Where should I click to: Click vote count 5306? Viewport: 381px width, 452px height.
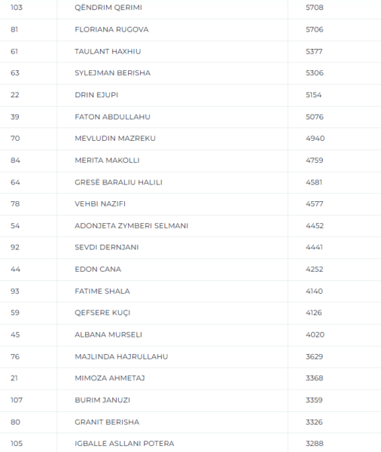tap(315, 73)
